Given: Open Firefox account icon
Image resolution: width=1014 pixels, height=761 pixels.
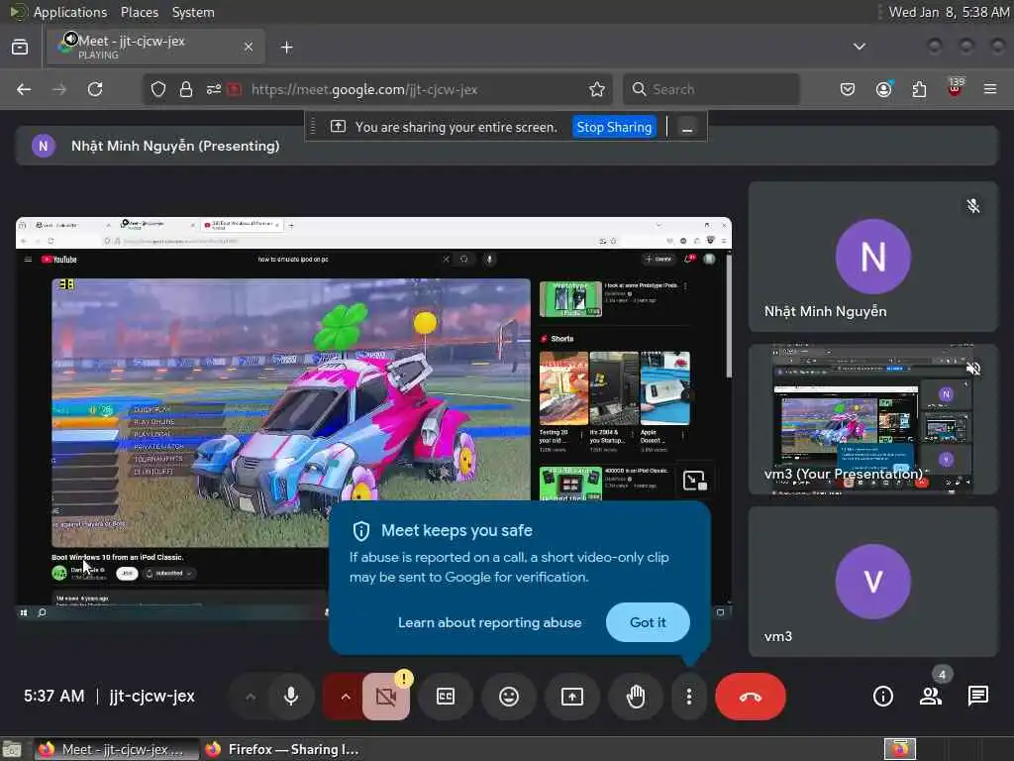Looking at the screenshot, I should [x=883, y=89].
